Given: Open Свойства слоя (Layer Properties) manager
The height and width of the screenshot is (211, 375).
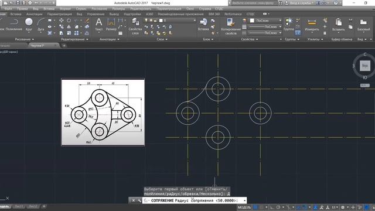Looking at the screenshot, I should pyautogui.click(x=135, y=26).
